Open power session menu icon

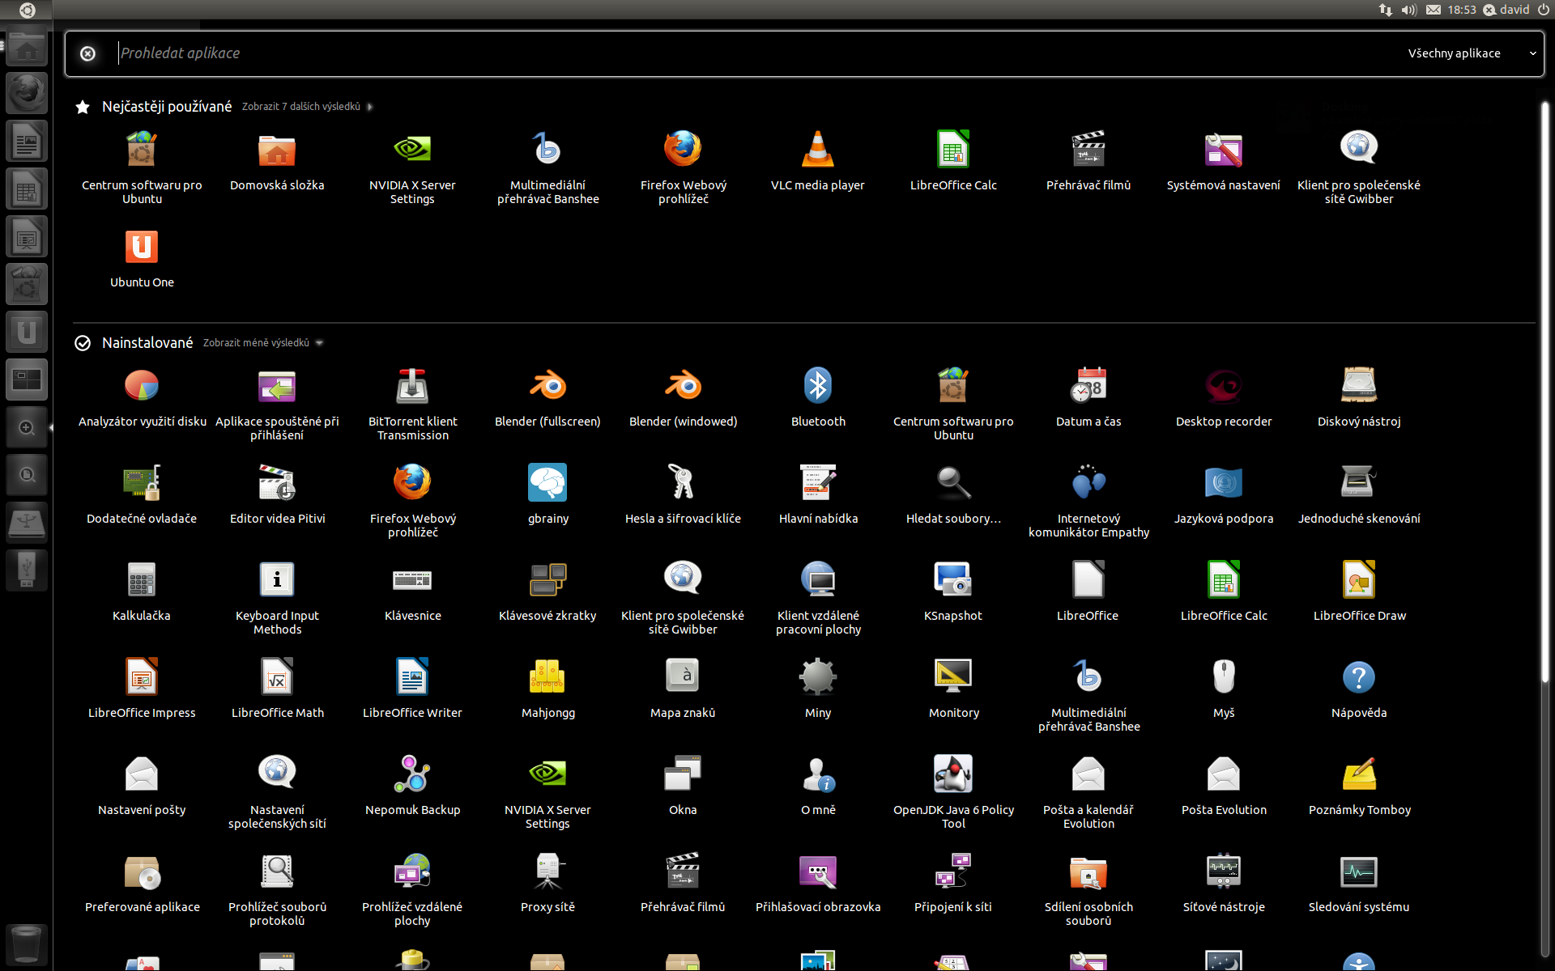click(1544, 10)
